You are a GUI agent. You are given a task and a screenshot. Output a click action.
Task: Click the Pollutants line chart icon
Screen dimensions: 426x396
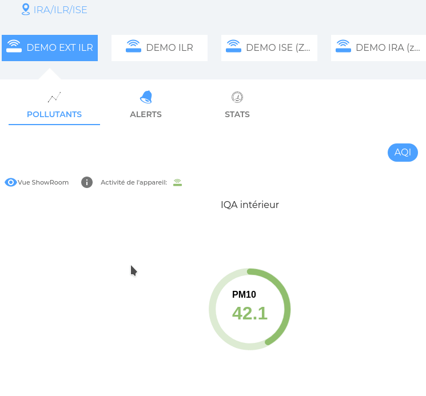54,97
